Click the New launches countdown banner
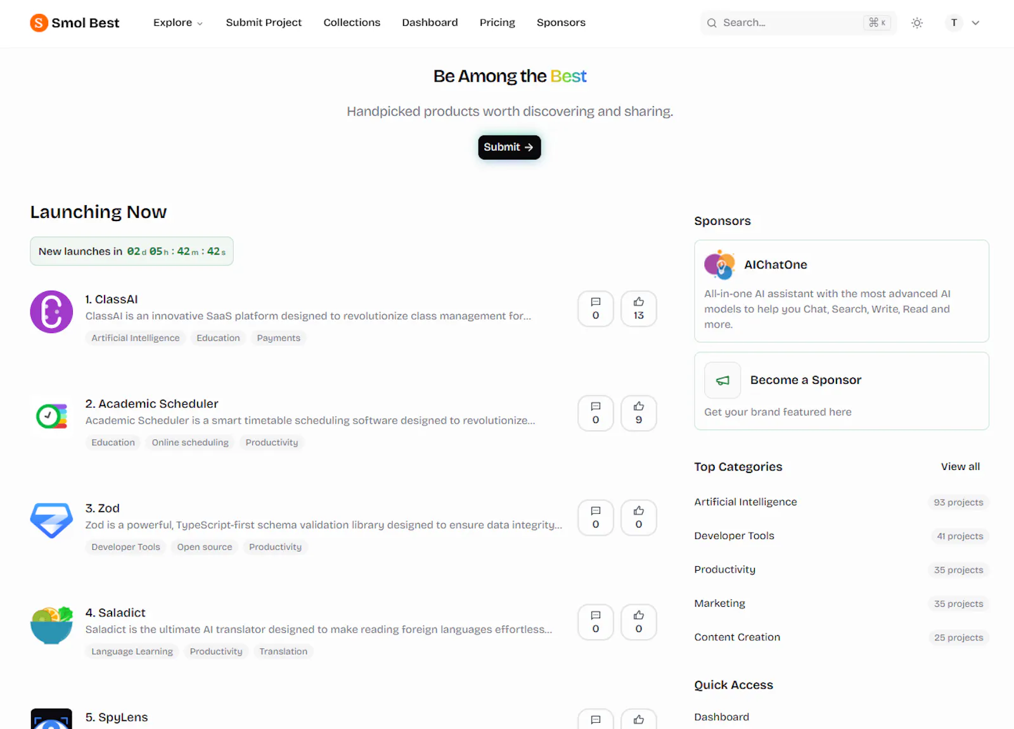The image size is (1014, 729). coord(132,251)
